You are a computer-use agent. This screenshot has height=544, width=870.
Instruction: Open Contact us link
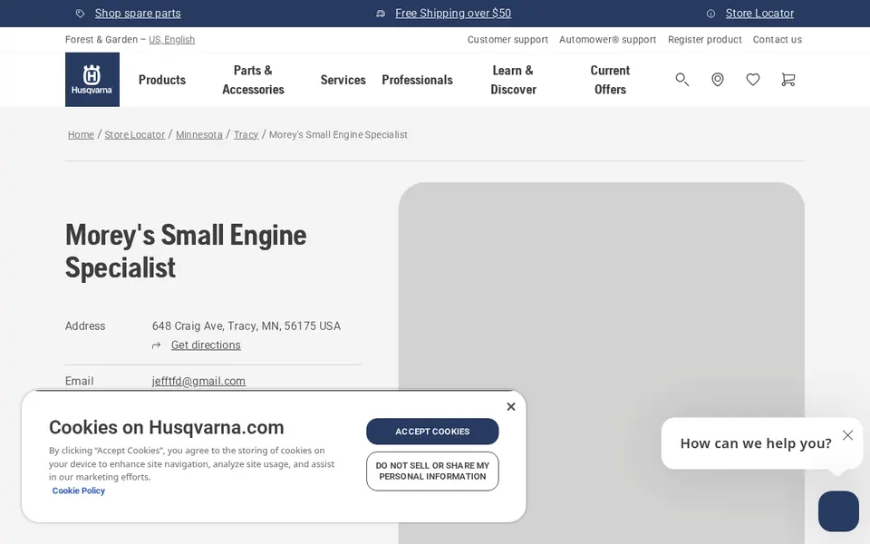pos(777,39)
